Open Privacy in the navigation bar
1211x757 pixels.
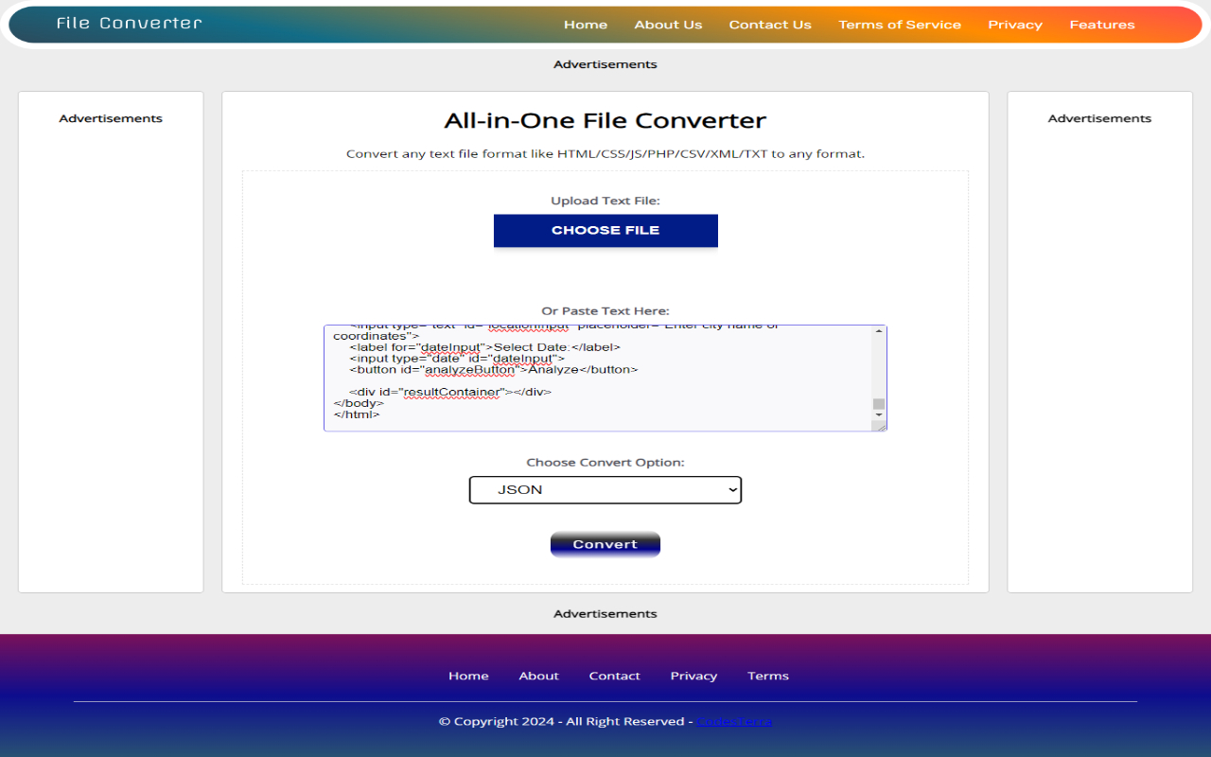[x=1015, y=25]
